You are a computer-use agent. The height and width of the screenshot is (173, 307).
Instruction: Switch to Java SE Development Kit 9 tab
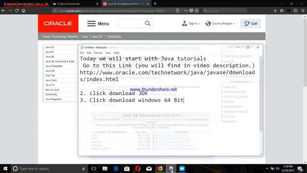point(126,4)
